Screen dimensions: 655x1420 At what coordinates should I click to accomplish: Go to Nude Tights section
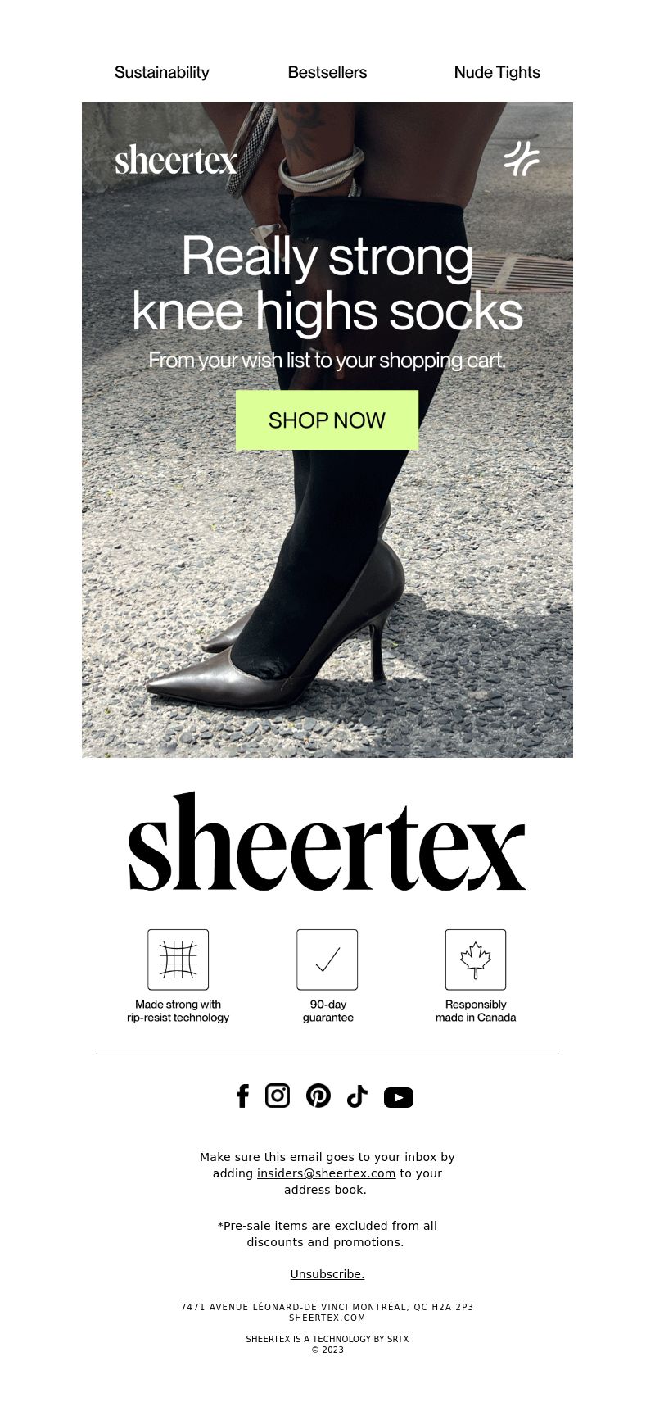point(497,72)
